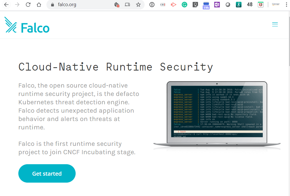Image resolution: width=290 pixels, height=196 pixels.
Task: Click the extension badge showing 48
Action: click(x=249, y=4)
